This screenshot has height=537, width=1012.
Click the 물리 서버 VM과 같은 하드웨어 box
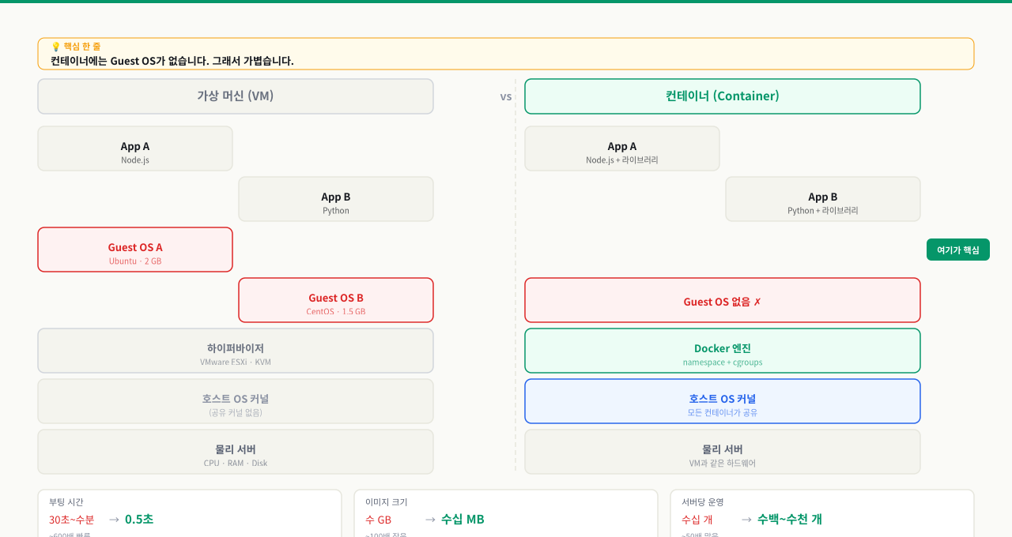coord(723,452)
